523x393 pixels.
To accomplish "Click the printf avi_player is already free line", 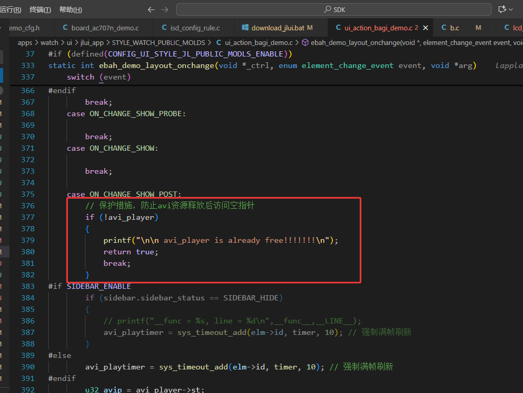I will tap(221, 240).
